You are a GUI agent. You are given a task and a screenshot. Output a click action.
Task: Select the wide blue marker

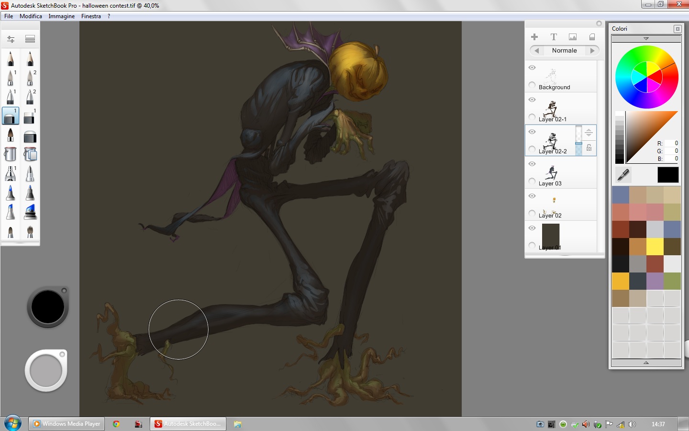click(x=30, y=212)
